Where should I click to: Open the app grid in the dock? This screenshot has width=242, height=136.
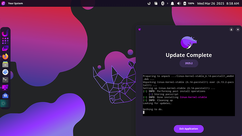click(x=5, y=41)
